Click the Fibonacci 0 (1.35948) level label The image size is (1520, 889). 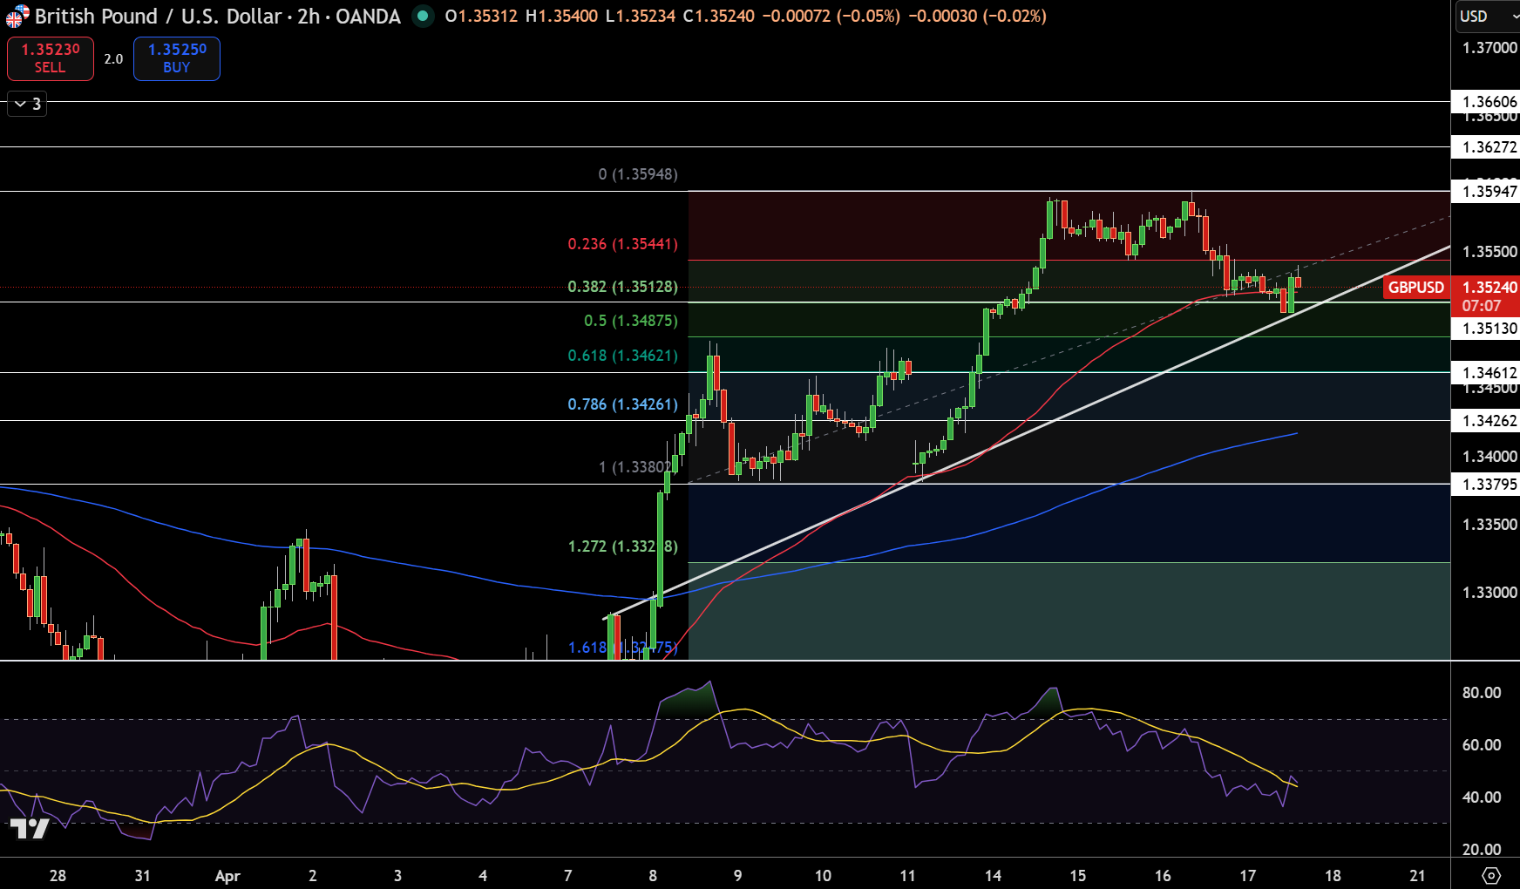click(x=638, y=174)
